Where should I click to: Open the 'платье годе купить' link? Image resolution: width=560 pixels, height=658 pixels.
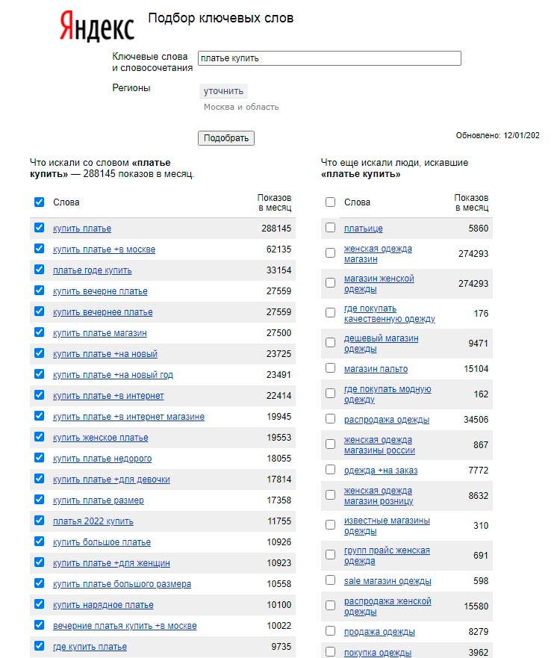[92, 270]
